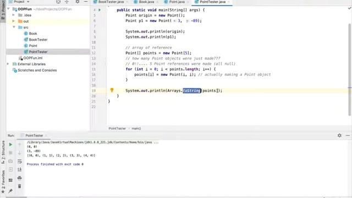Expand the .idea folder
Viewport: 352px width, 198px height.
click(x=13, y=15)
